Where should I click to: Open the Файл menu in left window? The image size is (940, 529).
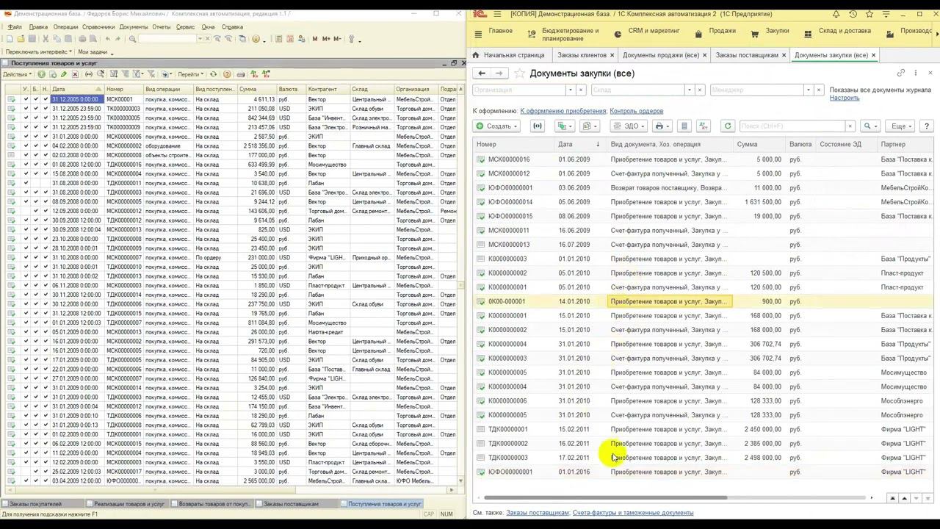click(15, 27)
